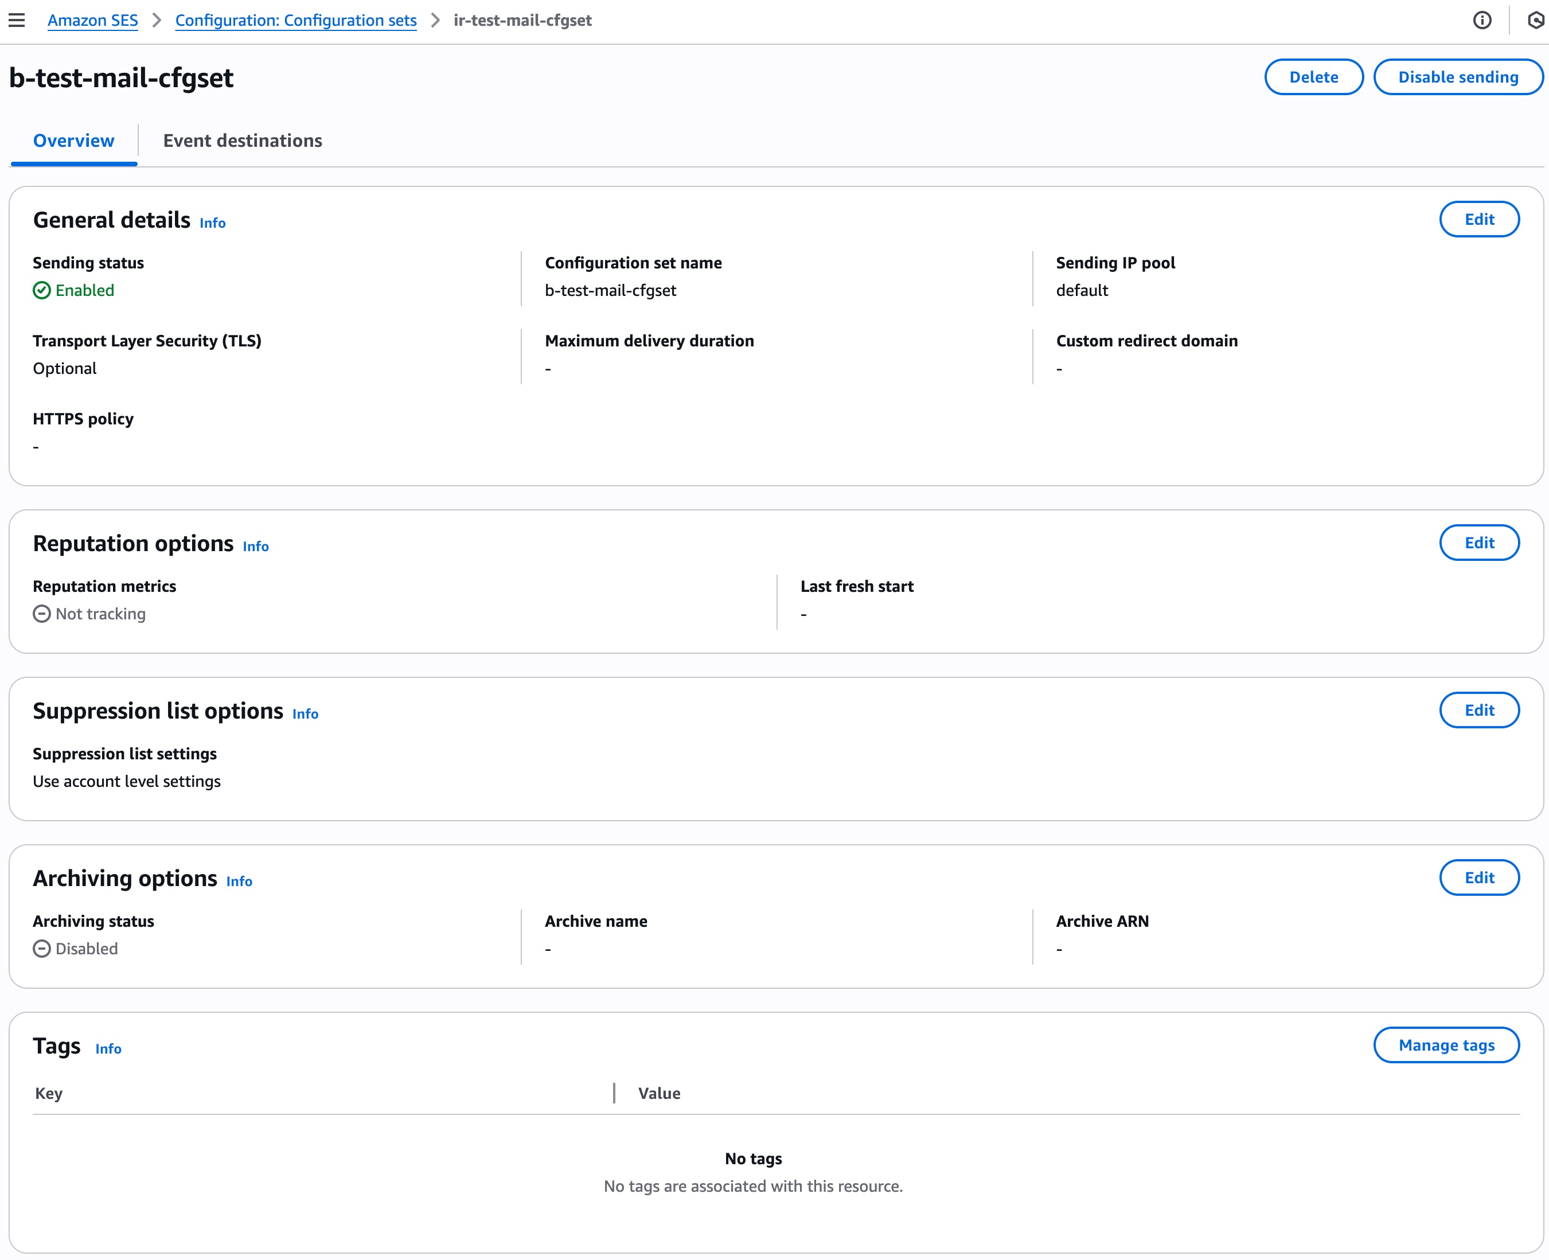This screenshot has height=1260, width=1549.
Task: Switch to the Event destinations tab
Action: click(x=243, y=141)
